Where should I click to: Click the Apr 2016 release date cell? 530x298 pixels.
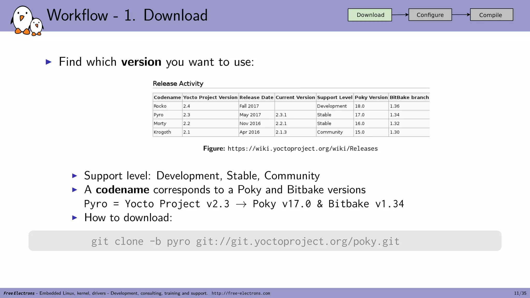256,132
